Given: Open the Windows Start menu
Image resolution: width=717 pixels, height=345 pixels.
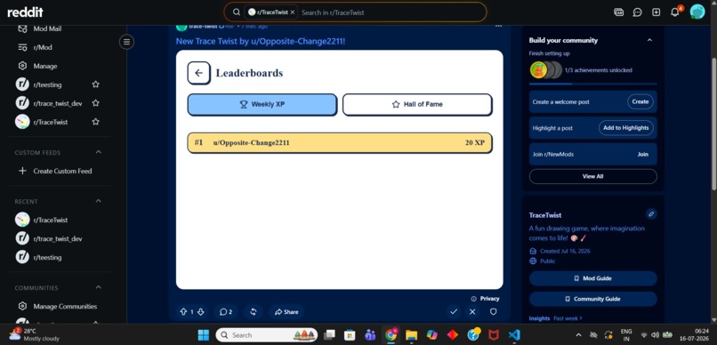Looking at the screenshot, I should [x=204, y=335].
